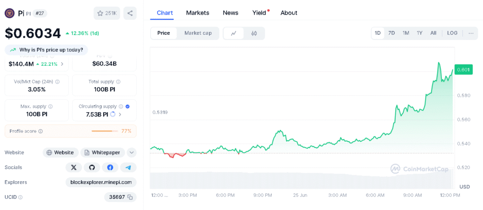Copy the UCID 35697 value
The height and width of the screenshot is (210, 483).
pyautogui.click(x=130, y=197)
